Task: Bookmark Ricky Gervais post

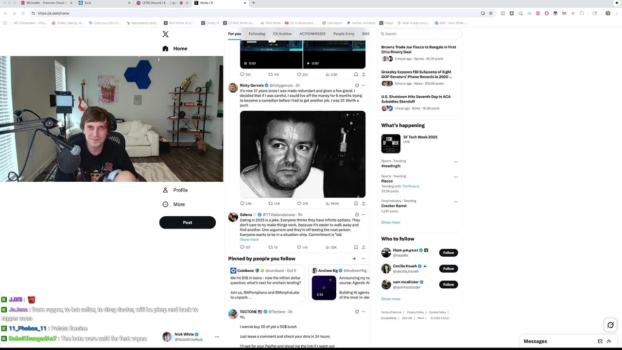Action: [356, 204]
